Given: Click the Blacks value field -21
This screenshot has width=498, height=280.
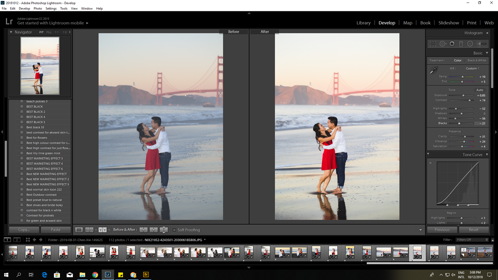Looking at the screenshot, I should (x=481, y=123).
